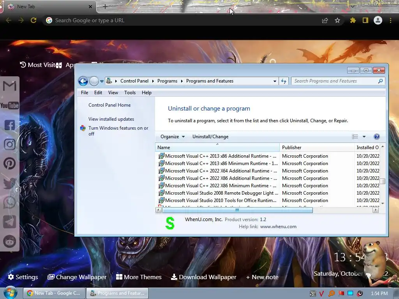Open the Tools menu
The width and height of the screenshot is (399, 299).
pyautogui.click(x=130, y=93)
